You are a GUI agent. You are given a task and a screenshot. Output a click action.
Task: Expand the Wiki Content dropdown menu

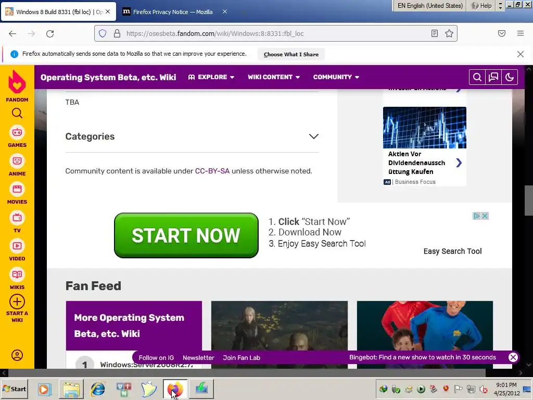click(x=274, y=77)
